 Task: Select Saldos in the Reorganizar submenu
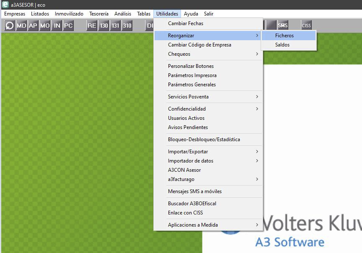click(289, 45)
